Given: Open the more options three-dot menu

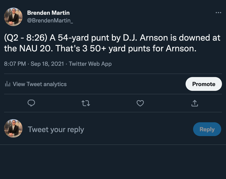Looking at the screenshot, I should coord(218,13).
